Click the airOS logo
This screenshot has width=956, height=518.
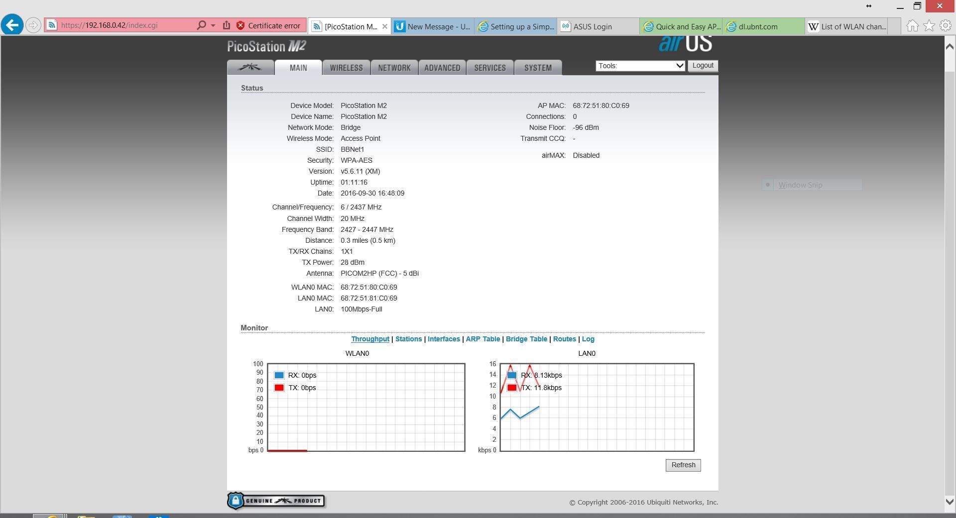click(685, 43)
